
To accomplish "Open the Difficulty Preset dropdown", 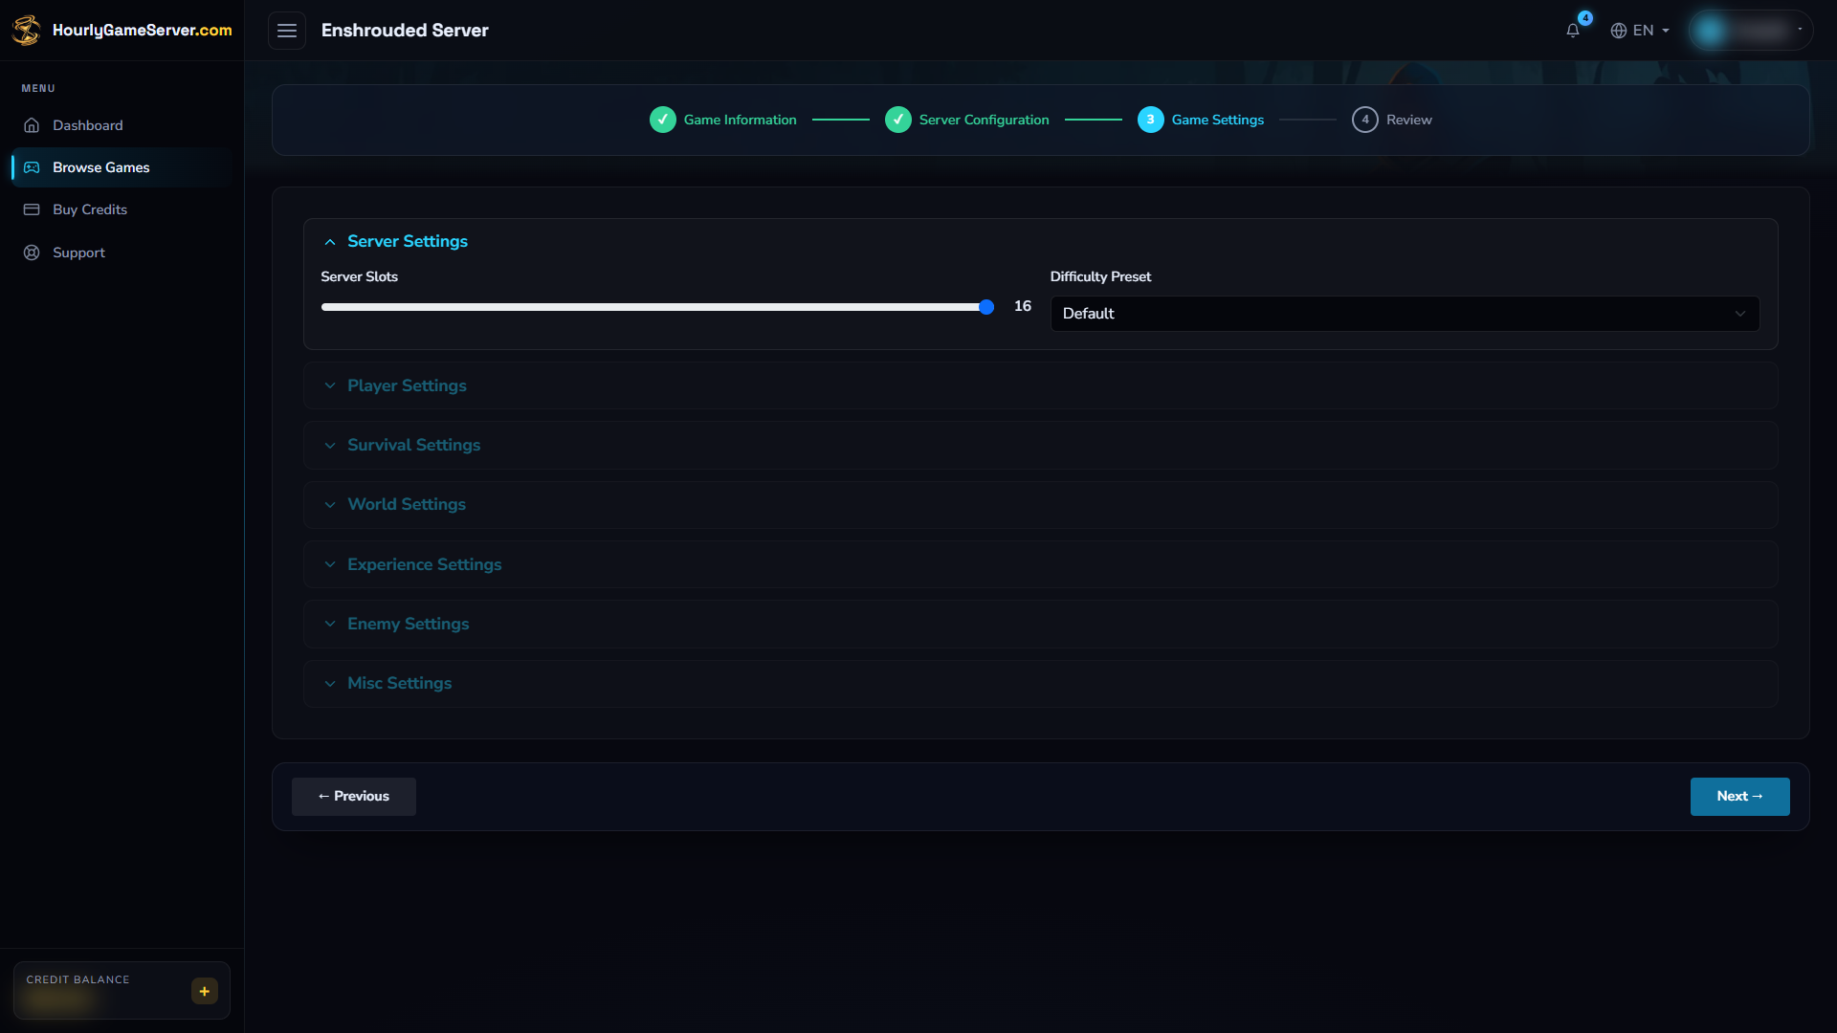I will pyautogui.click(x=1405, y=314).
